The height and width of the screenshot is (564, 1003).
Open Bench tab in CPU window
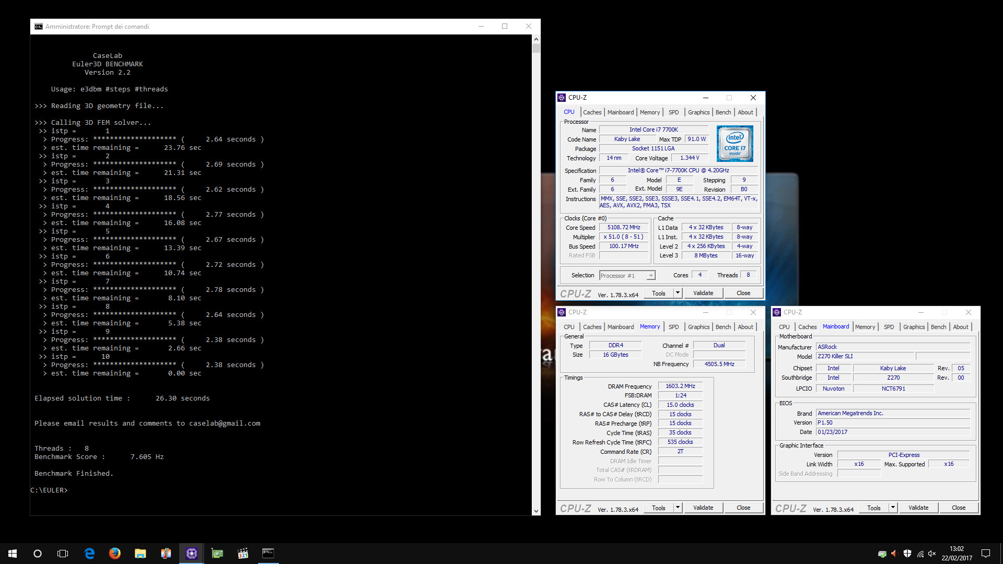click(723, 112)
